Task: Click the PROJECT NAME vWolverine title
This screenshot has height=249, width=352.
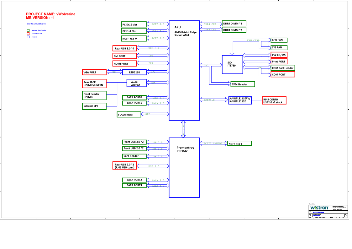Action: (50, 14)
